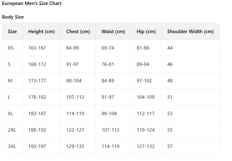Select the 3XL size cell

pos(12,146)
